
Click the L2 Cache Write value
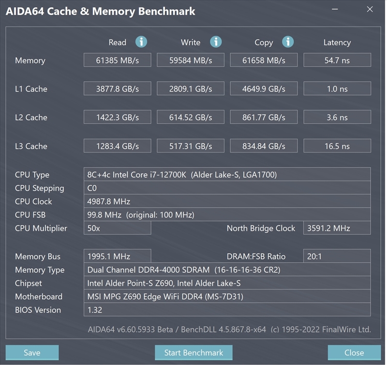point(191,117)
